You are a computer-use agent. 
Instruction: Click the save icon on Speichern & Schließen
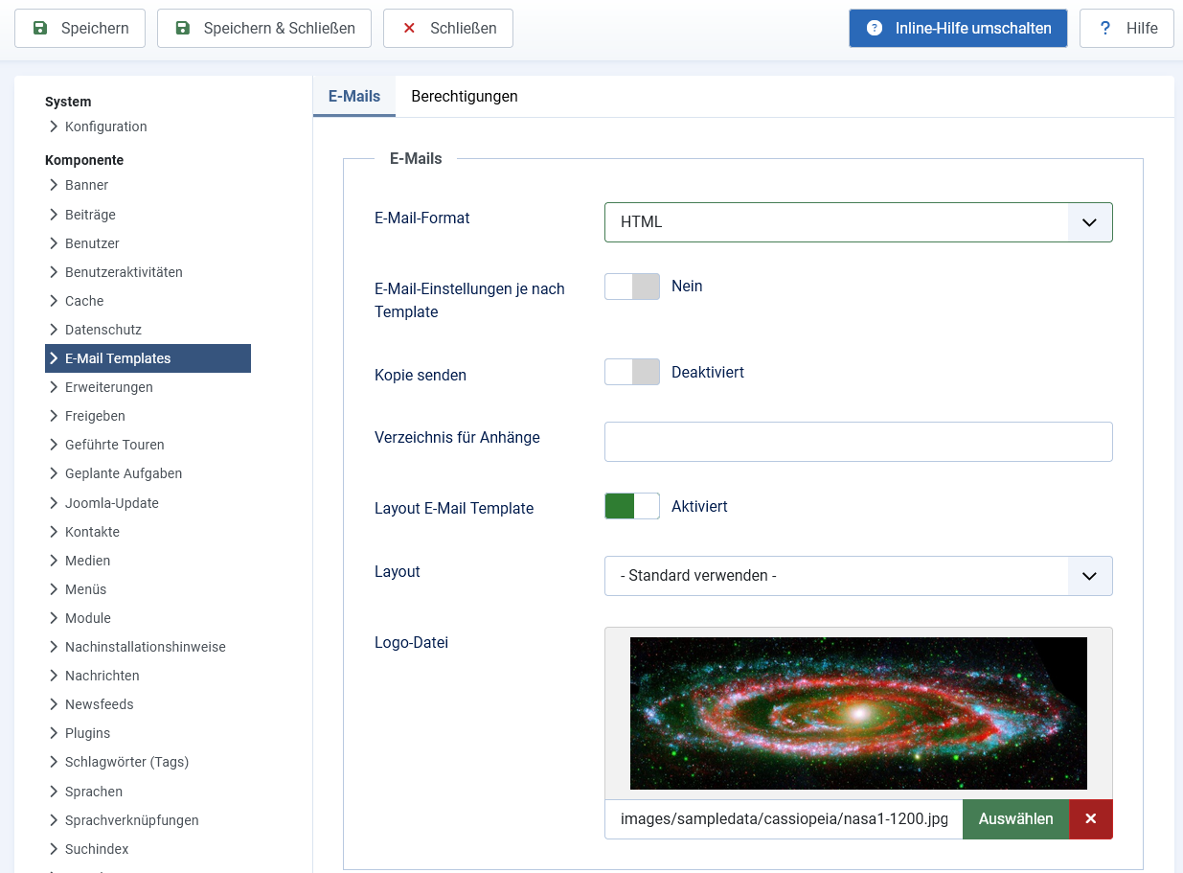point(183,29)
